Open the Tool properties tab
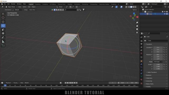This screenshot has height=95, width=169. (x=142, y=37)
